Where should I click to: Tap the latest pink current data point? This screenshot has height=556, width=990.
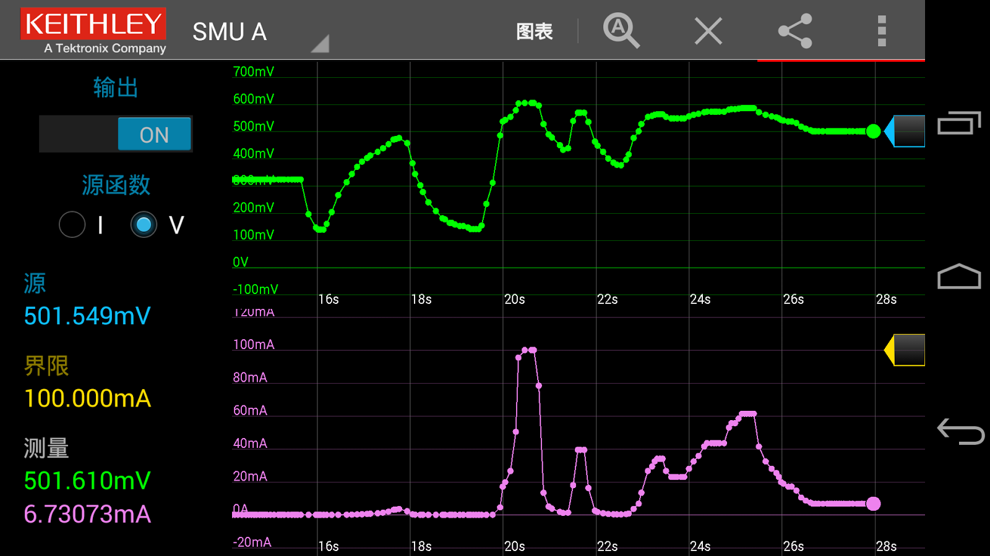point(873,503)
